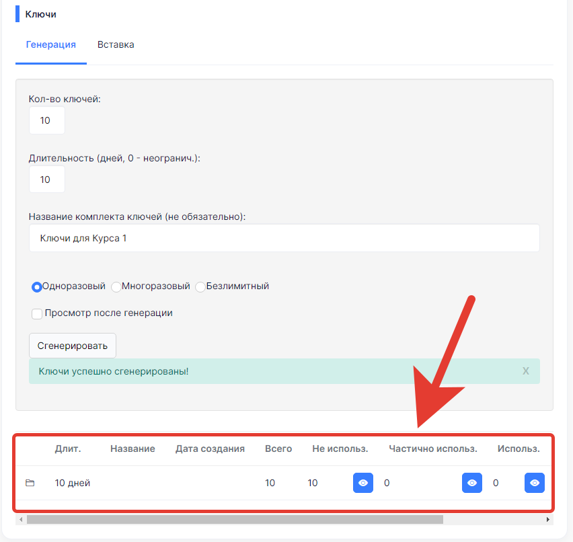573x542 pixels.
Task: Click the Дата создания column header
Action: [x=210, y=449]
